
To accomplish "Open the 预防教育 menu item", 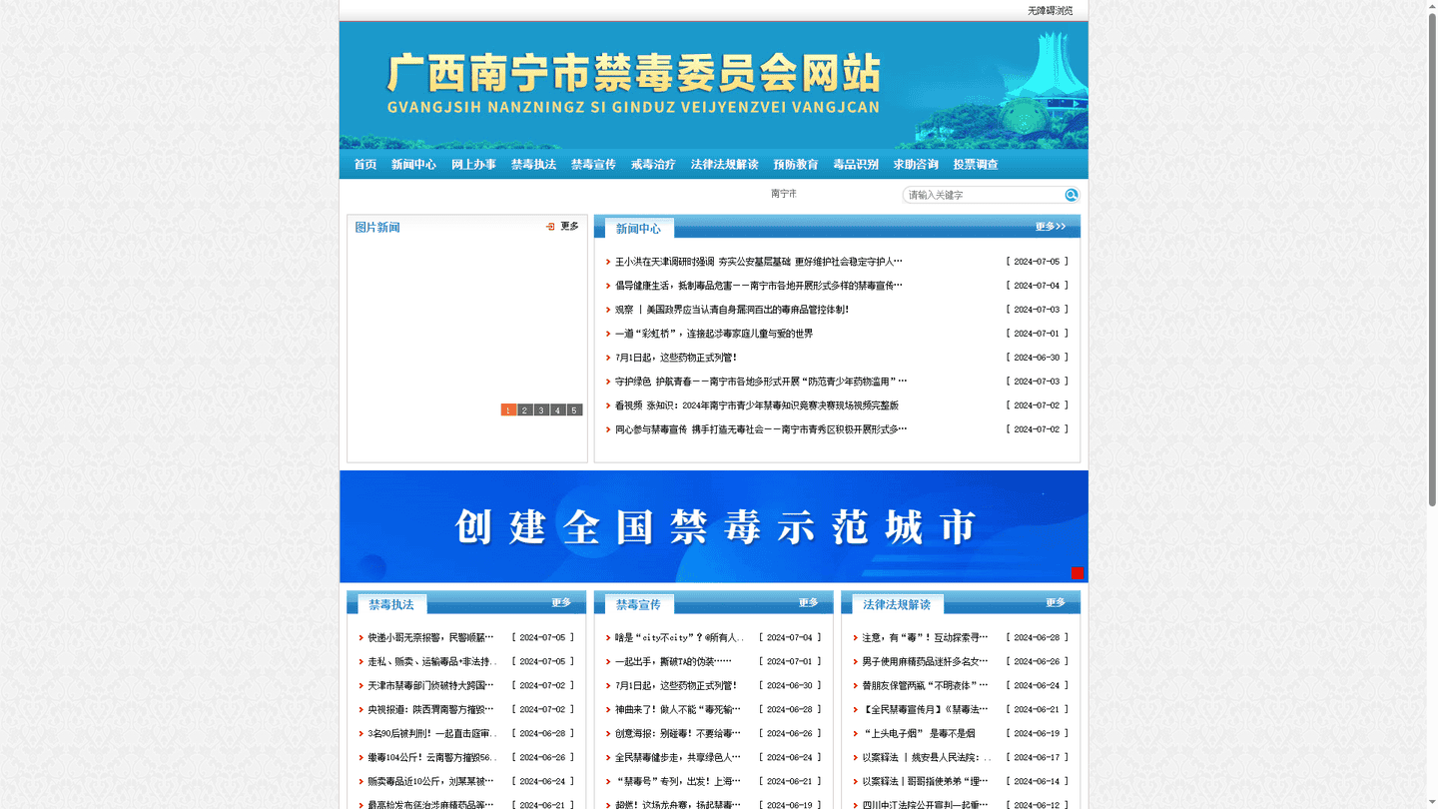I will [x=796, y=165].
